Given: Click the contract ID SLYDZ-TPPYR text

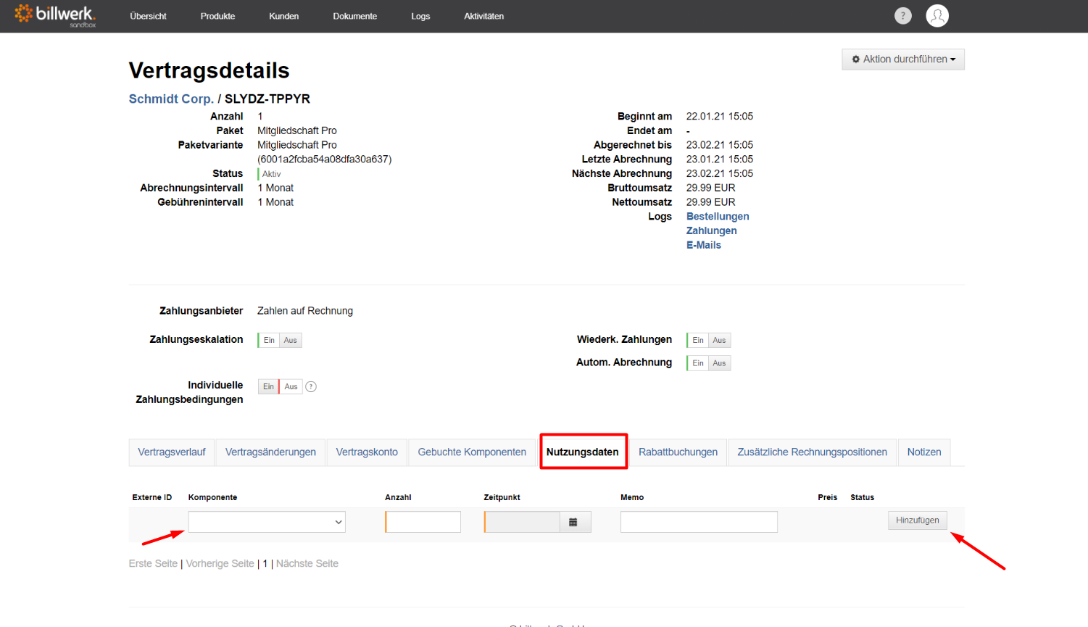Looking at the screenshot, I should 267,99.
